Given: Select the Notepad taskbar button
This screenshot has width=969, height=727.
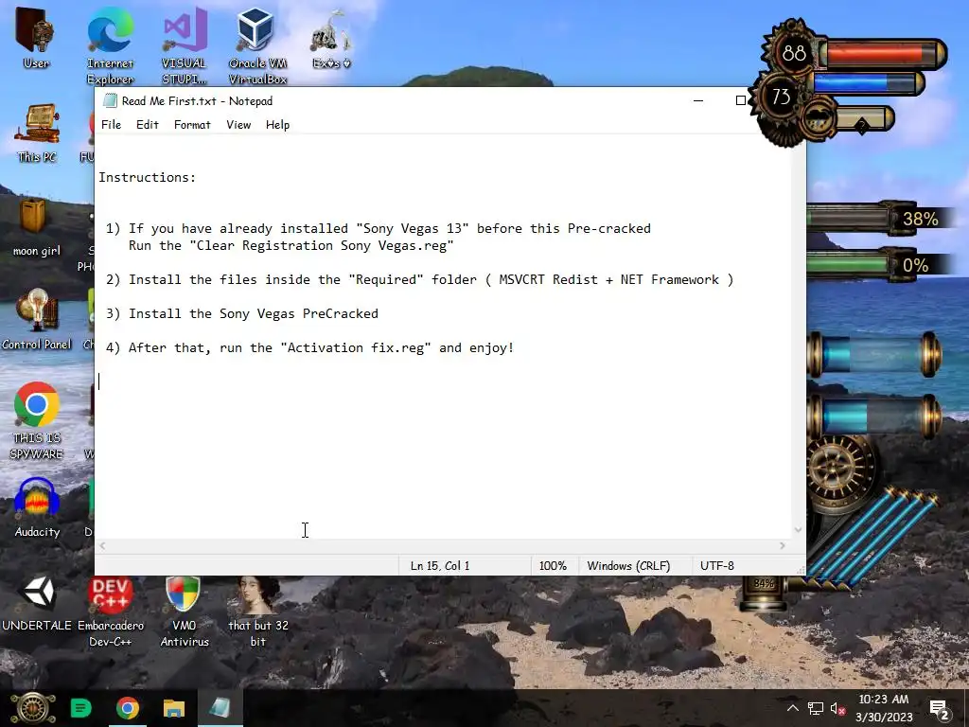Looking at the screenshot, I should tap(220, 708).
